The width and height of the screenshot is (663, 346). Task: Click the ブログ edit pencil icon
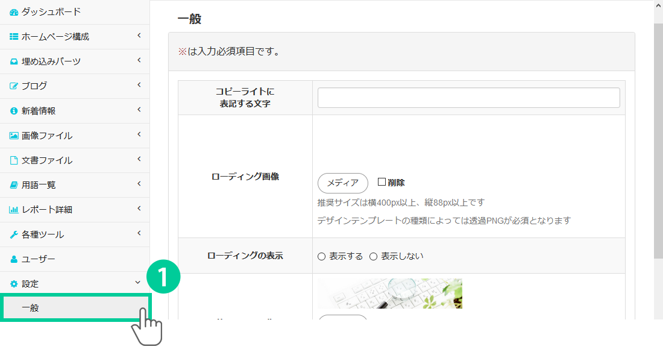pos(14,86)
